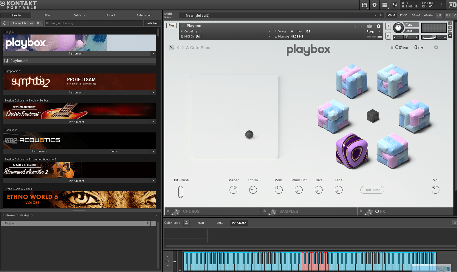
Task: Open the Purge dropdown menu
Action: coord(374,31)
